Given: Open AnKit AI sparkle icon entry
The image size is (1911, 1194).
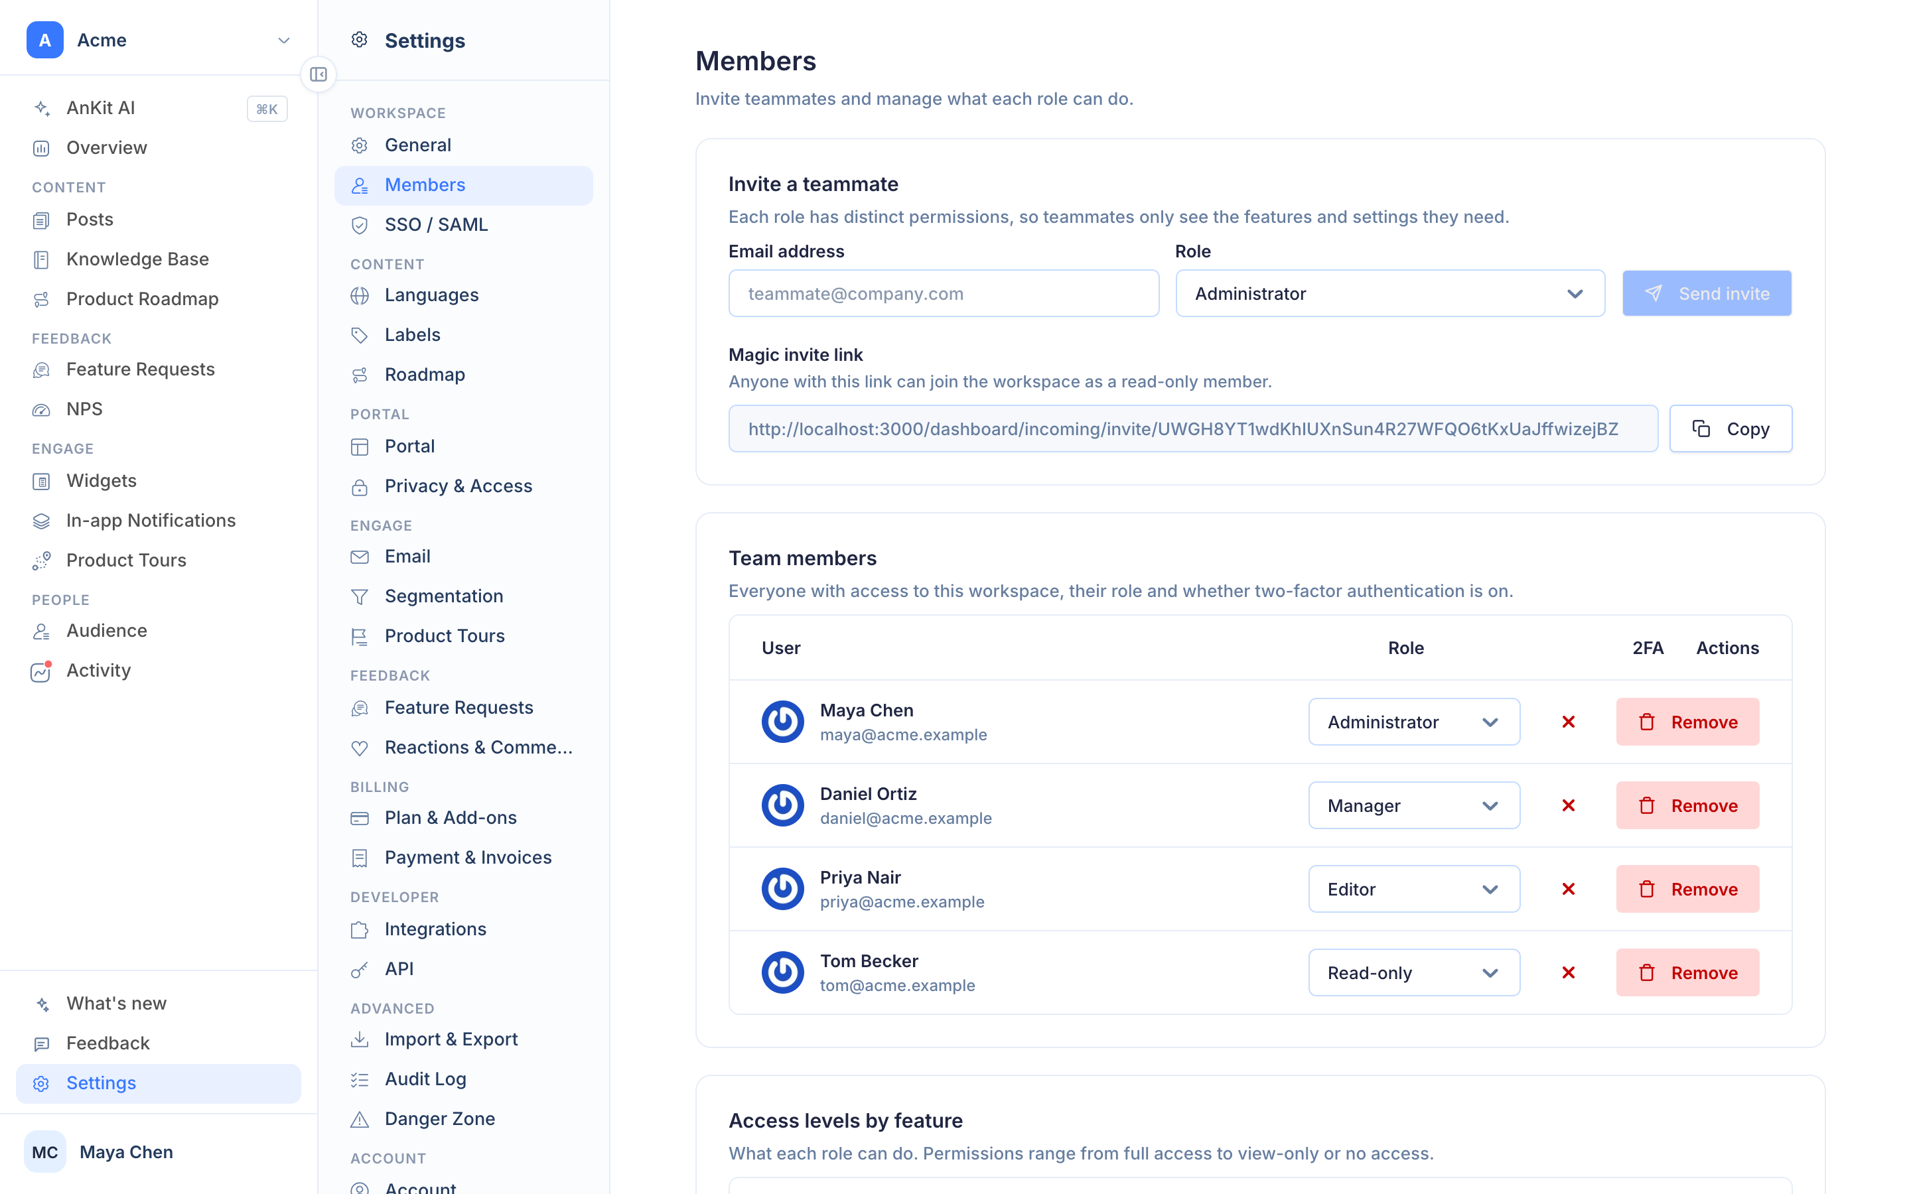Looking at the screenshot, I should click(42, 108).
